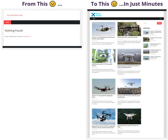This screenshot has width=168, height=140.
Task: Click the 'To This' headline text
Action: coord(100,4)
